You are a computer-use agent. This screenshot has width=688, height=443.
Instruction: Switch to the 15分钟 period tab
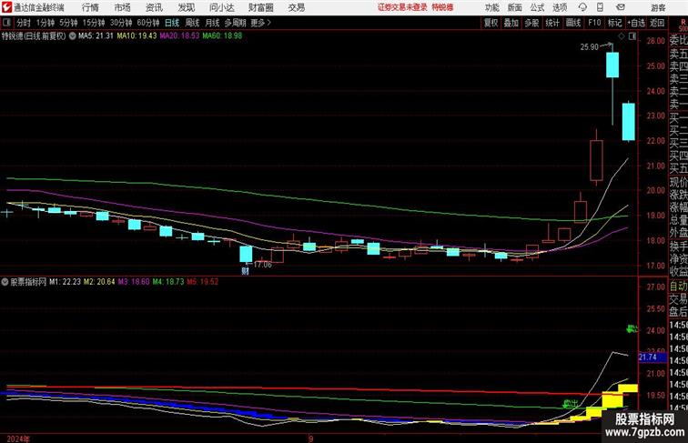tap(94, 23)
